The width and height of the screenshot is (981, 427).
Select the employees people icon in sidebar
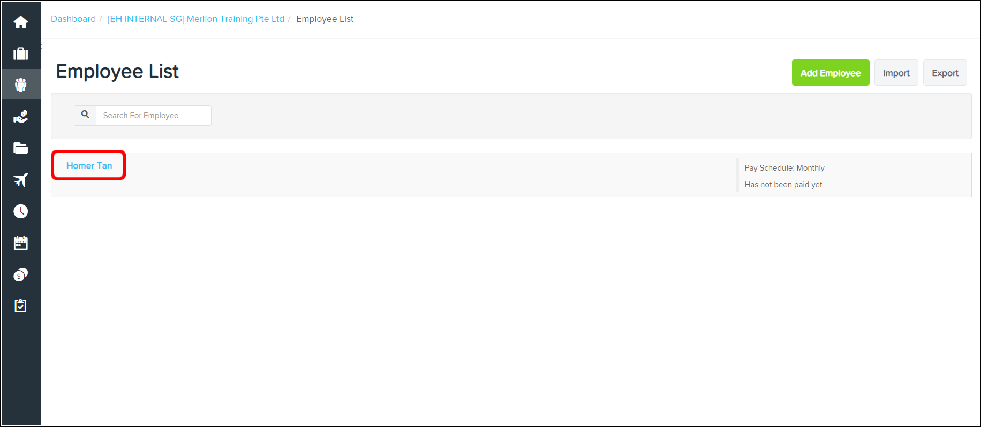pos(21,85)
